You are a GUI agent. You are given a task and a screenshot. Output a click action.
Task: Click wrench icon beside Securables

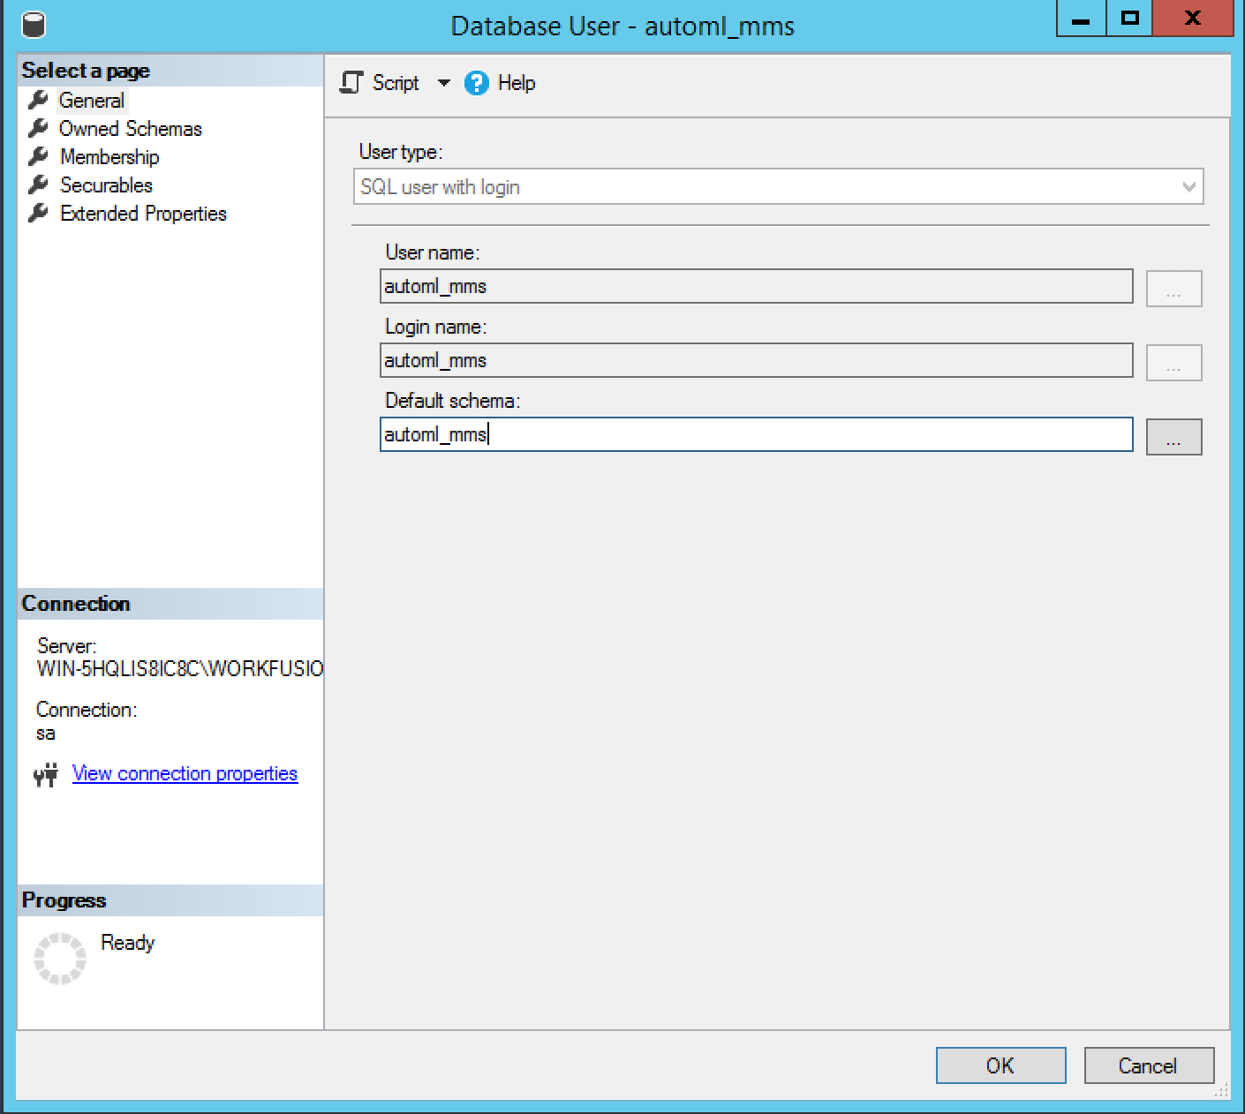coord(38,184)
